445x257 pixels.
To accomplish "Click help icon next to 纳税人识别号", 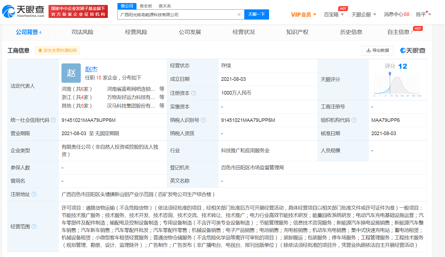I will [x=203, y=120].
